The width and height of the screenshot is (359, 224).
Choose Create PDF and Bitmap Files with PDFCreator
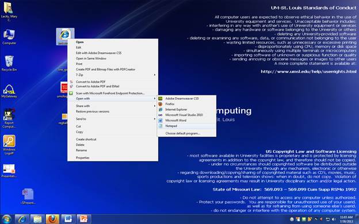tap(112, 69)
